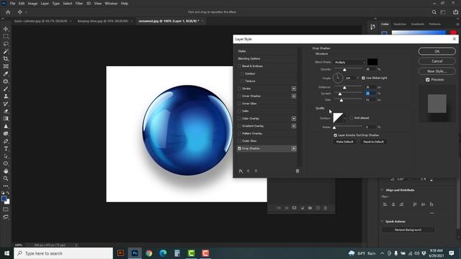Select the Move tool in the toolbar

click(6, 29)
